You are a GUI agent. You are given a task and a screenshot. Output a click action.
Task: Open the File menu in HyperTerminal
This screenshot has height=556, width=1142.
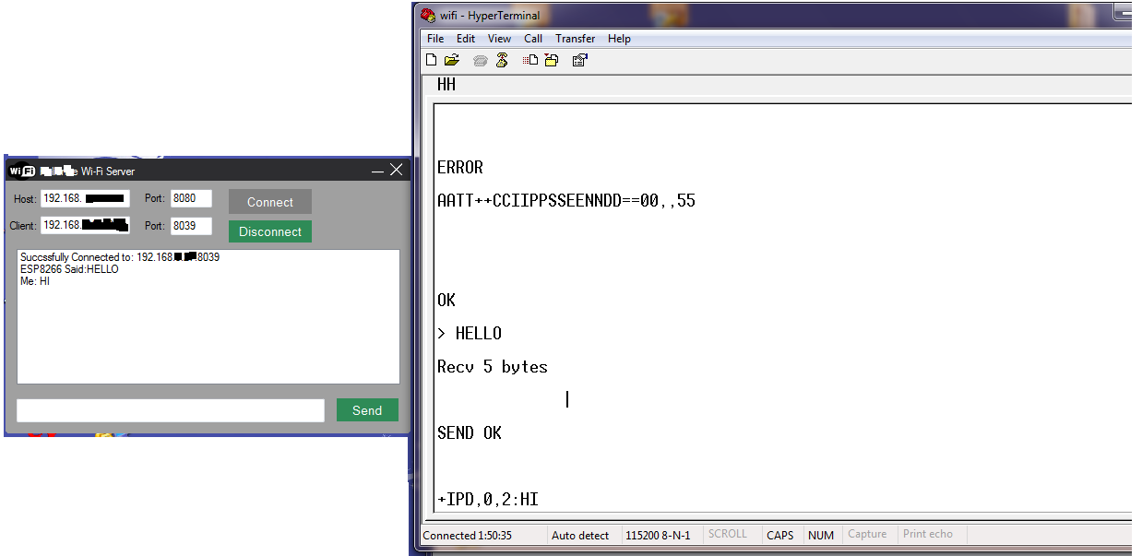click(x=435, y=39)
